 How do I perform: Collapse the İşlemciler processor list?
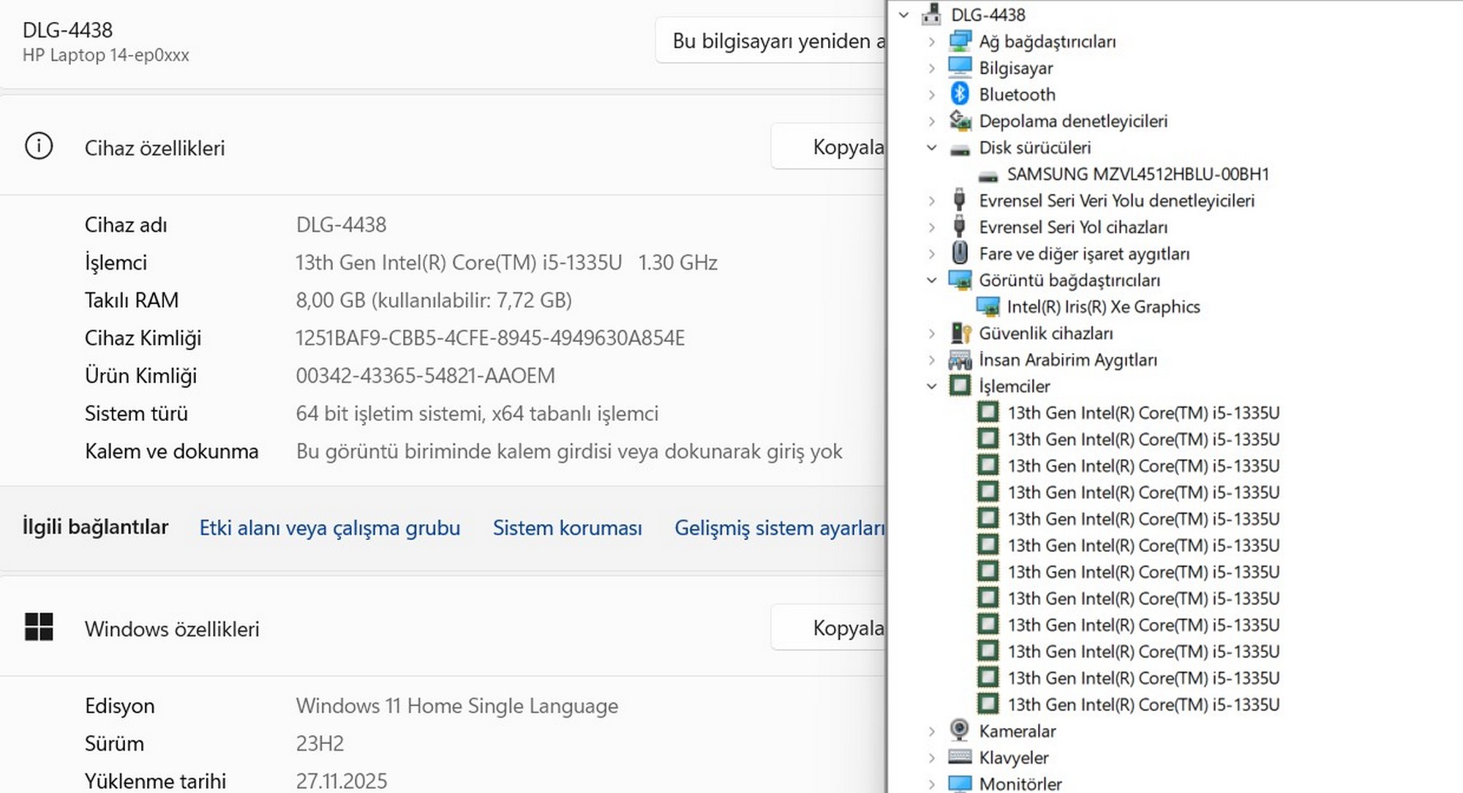932,386
